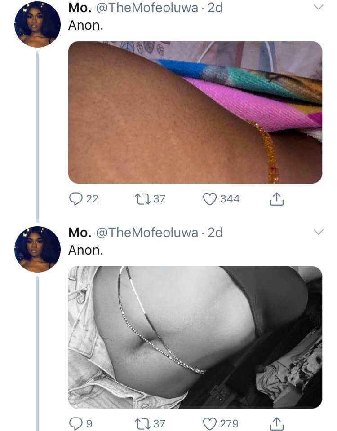337x431 pixels.
Task: Share the first tweet via share icon
Action: coord(277,199)
